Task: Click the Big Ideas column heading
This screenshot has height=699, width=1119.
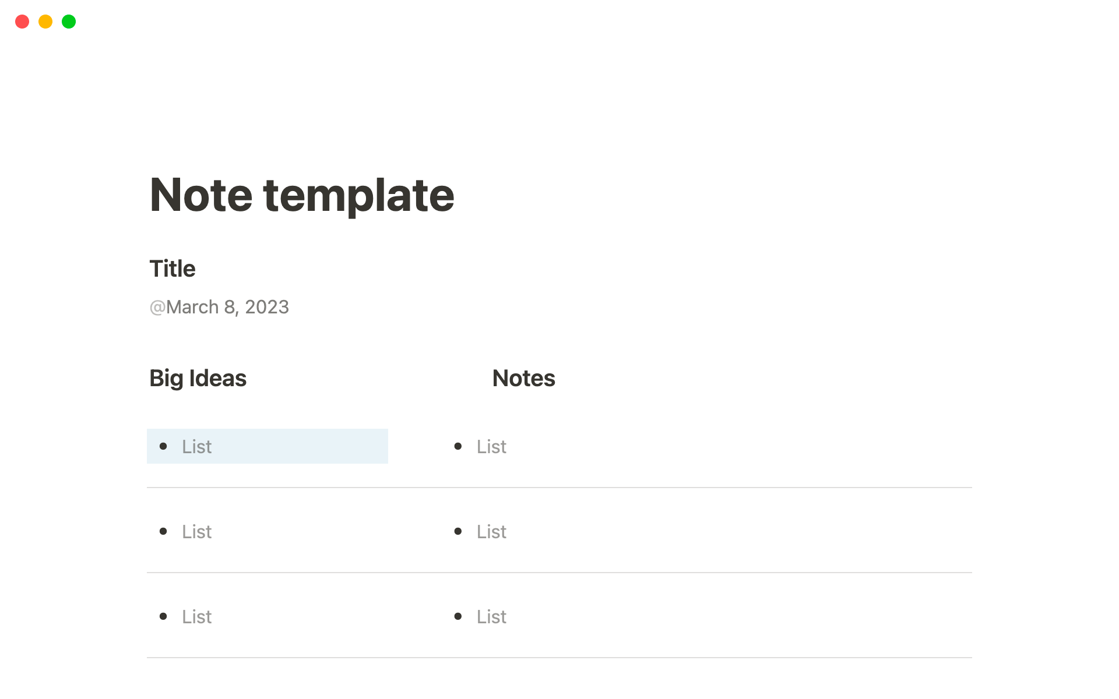Action: tap(198, 378)
